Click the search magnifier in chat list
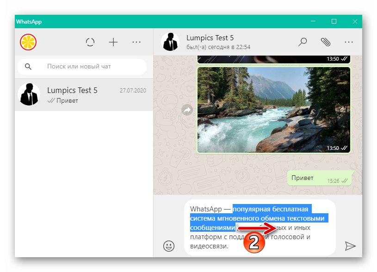377x272 pixels. [28, 67]
